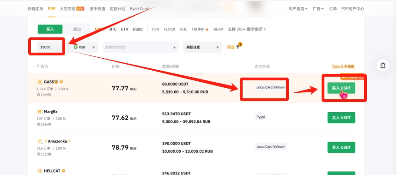Screen dimensions: 396x175
Task: Buy USDT from Amazonka
Action: (x=341, y=147)
